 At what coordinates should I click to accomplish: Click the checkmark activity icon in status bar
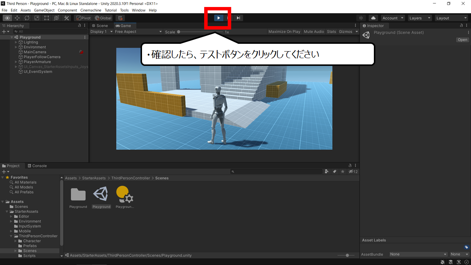coord(467,262)
